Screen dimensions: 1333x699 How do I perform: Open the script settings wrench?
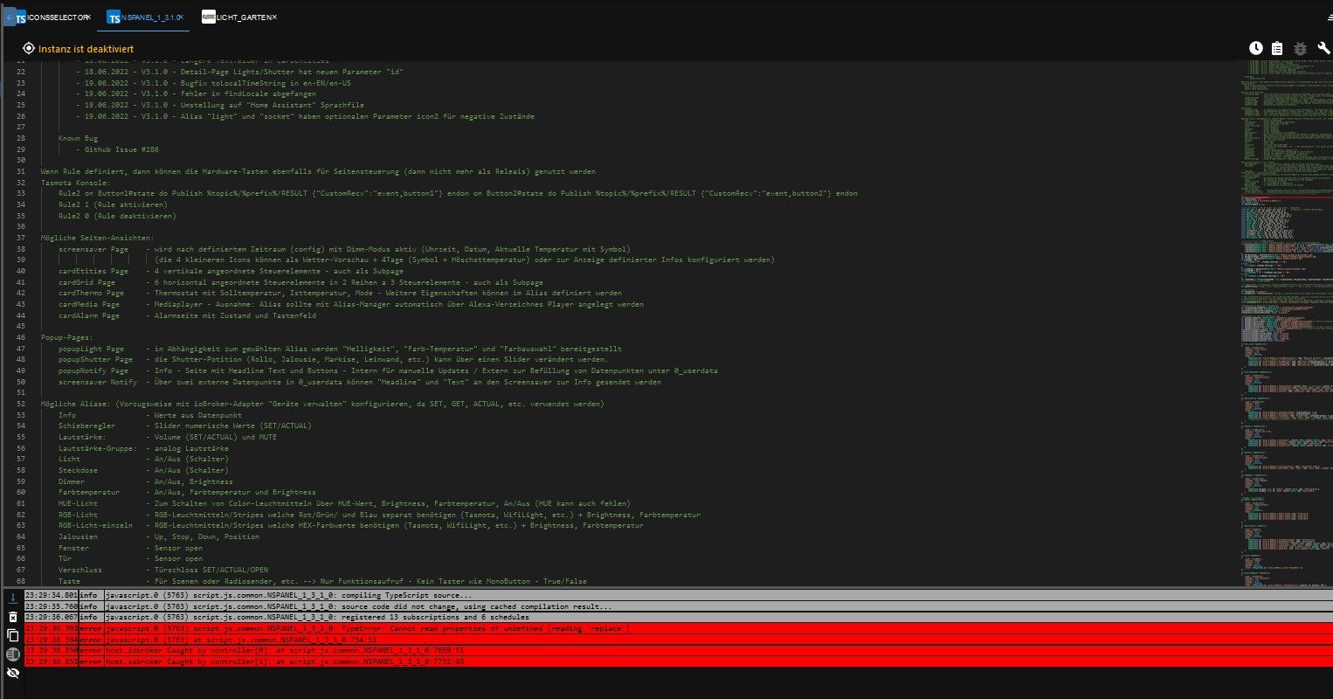[1323, 49]
